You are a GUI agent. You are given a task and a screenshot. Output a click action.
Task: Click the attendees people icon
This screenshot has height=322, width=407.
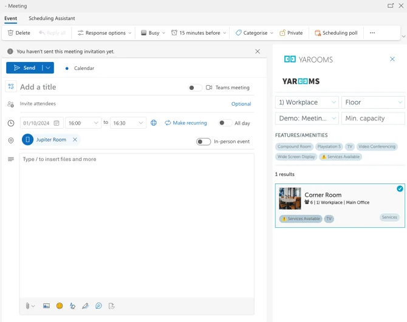(11, 104)
